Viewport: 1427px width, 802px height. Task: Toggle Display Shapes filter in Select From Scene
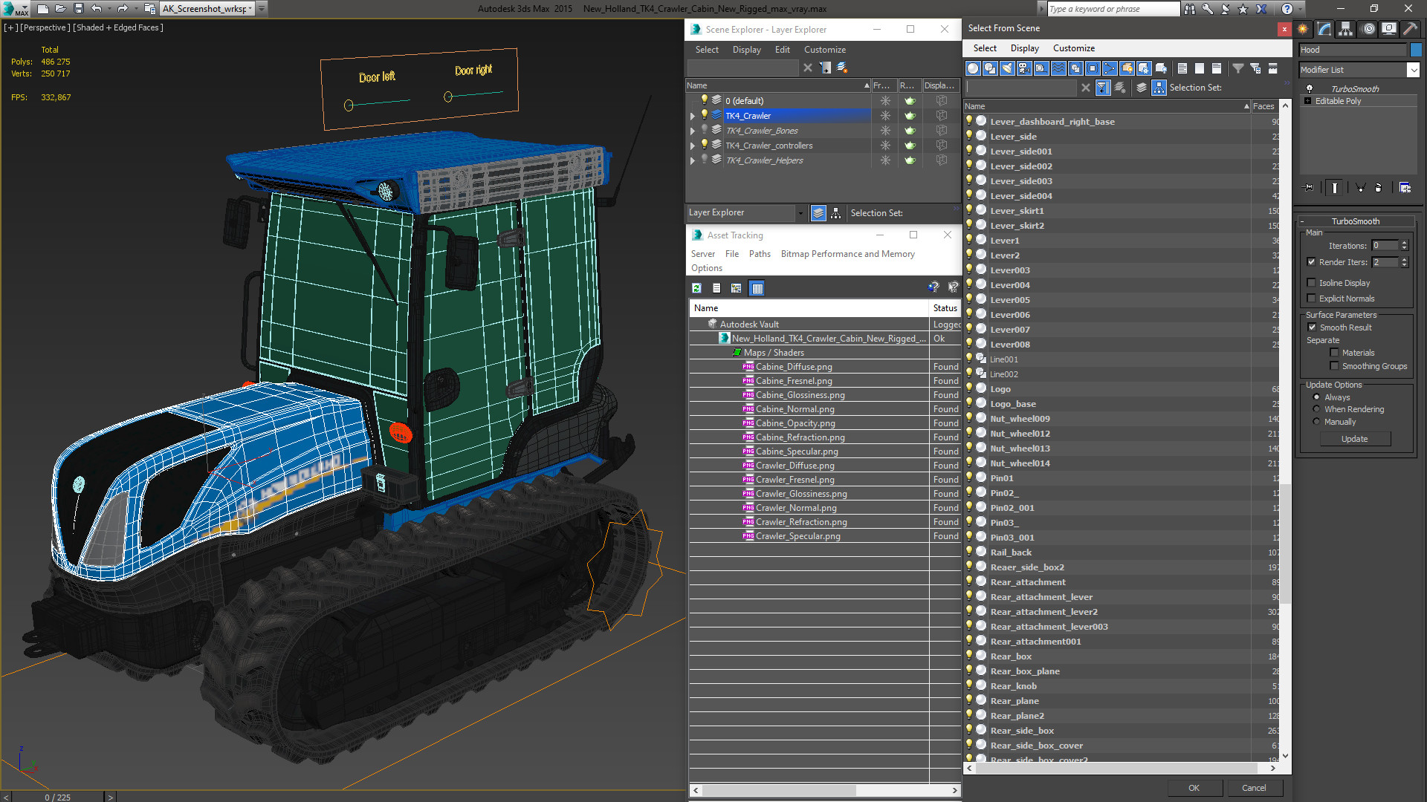point(990,68)
